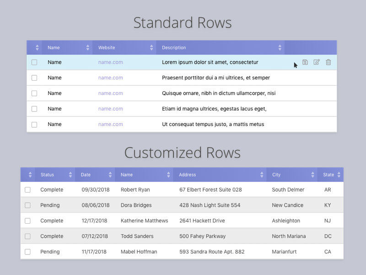
Task: Toggle sort arrows above Standard Rows checkboxes
Action: point(37,48)
